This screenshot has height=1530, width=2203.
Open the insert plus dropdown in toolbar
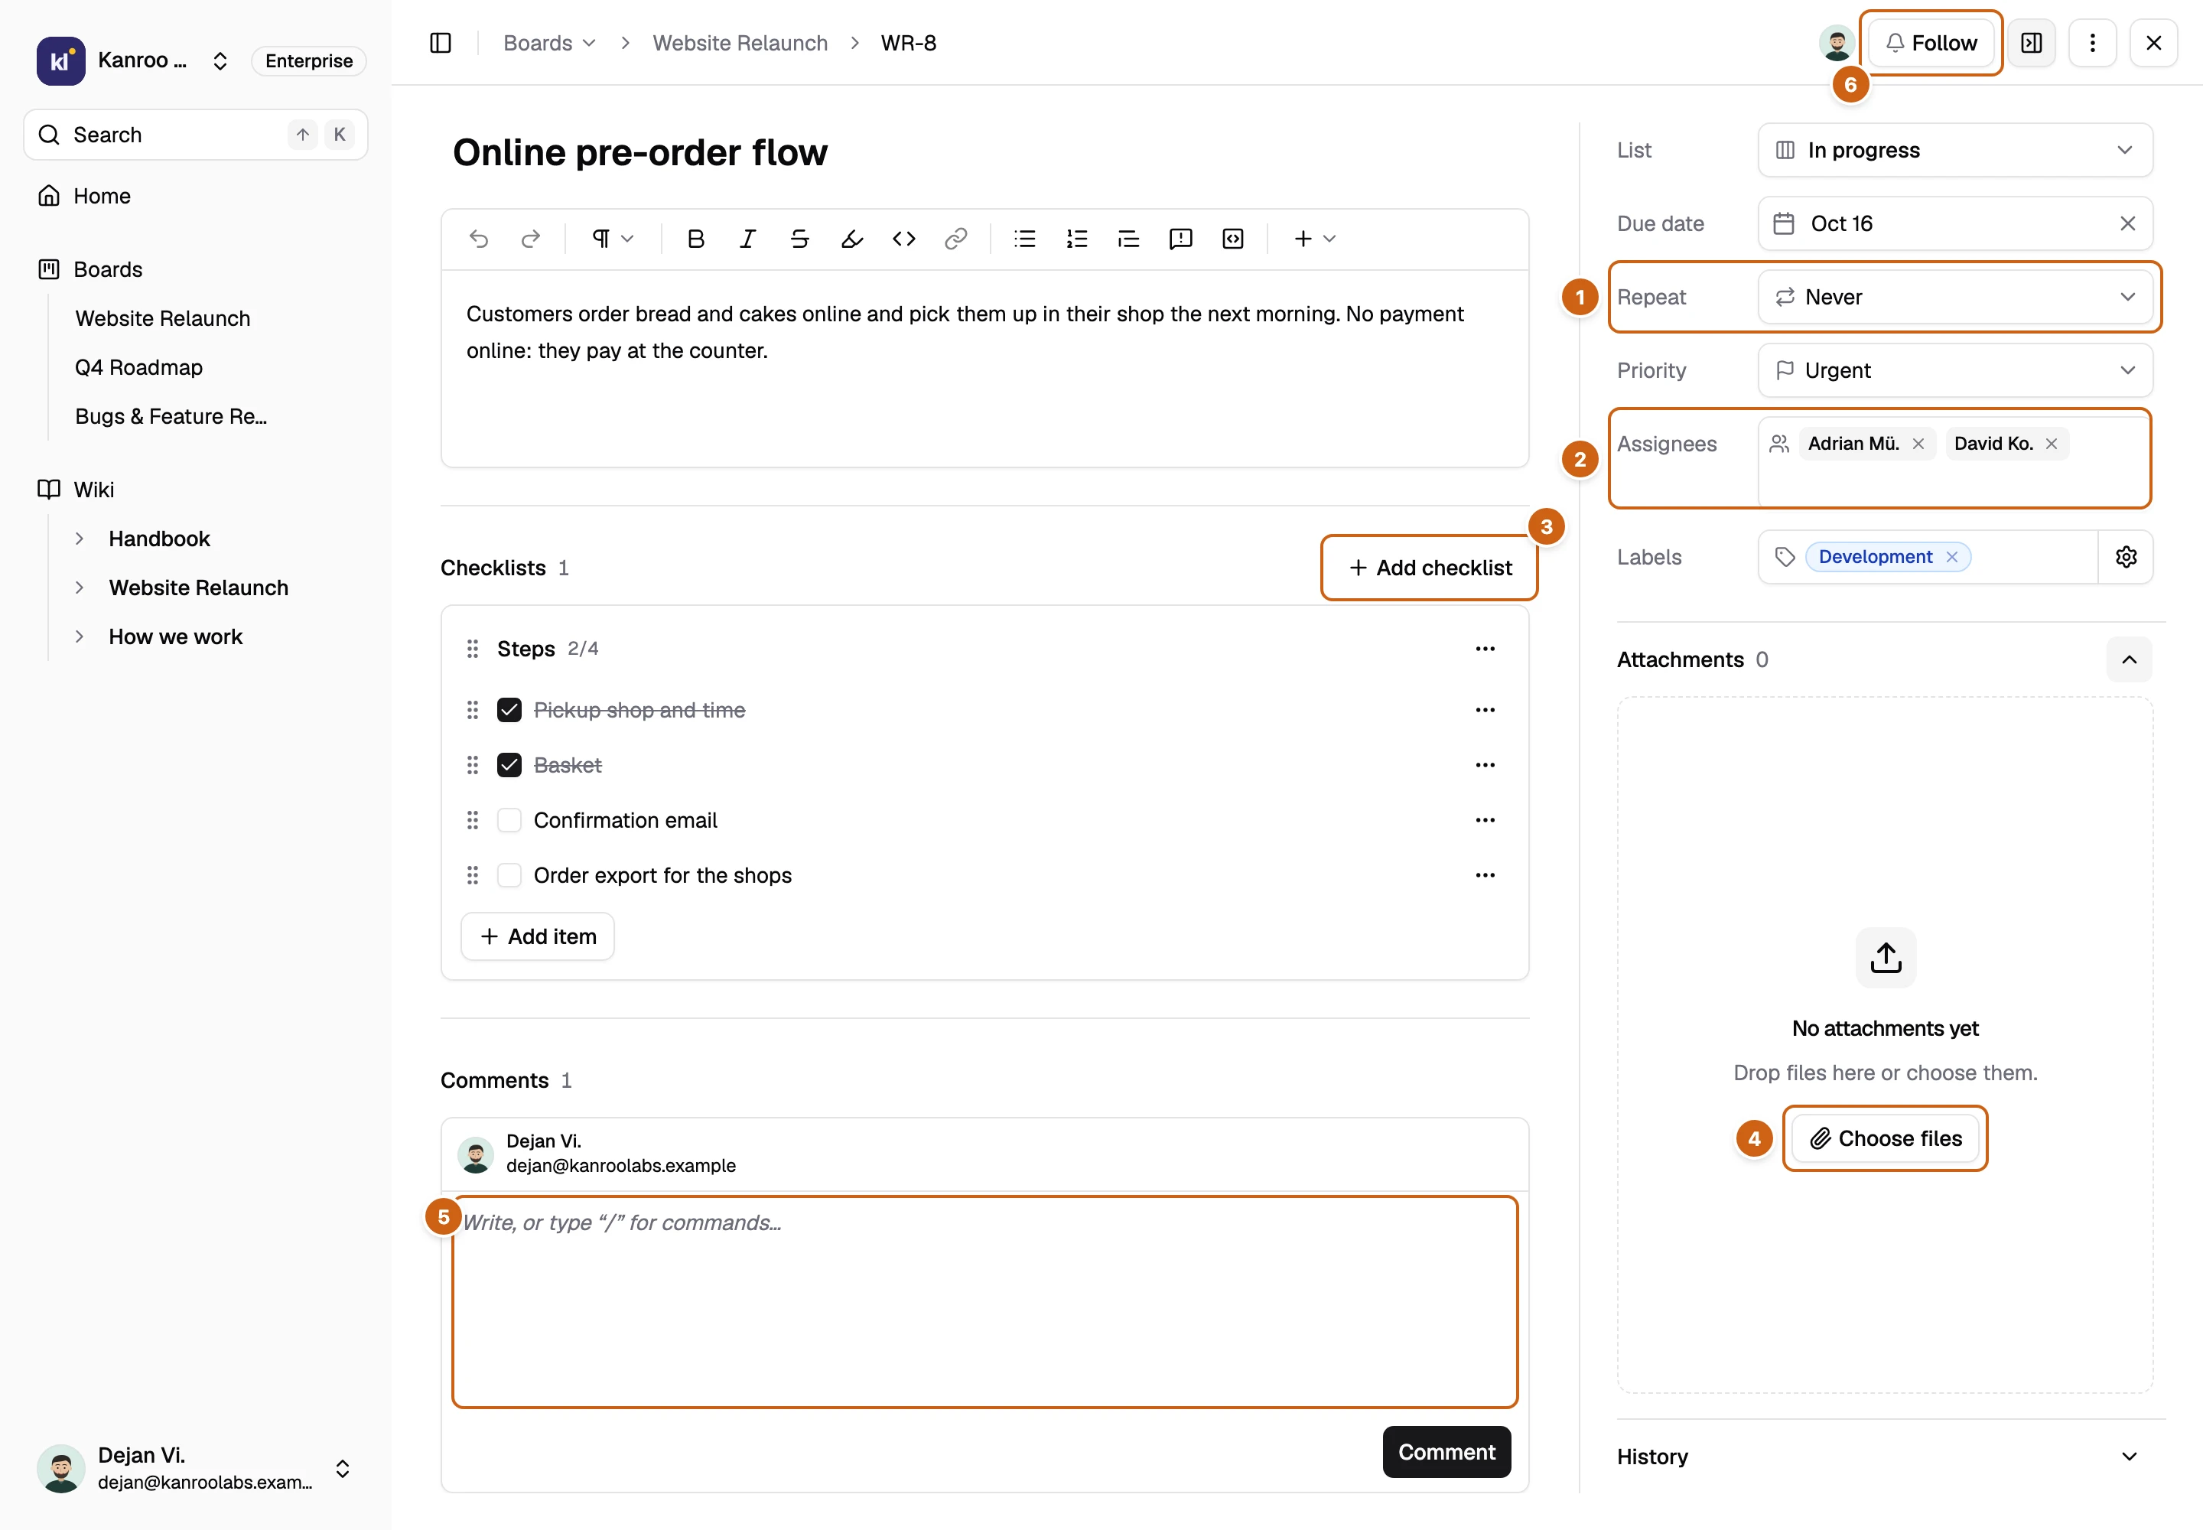tap(1314, 239)
